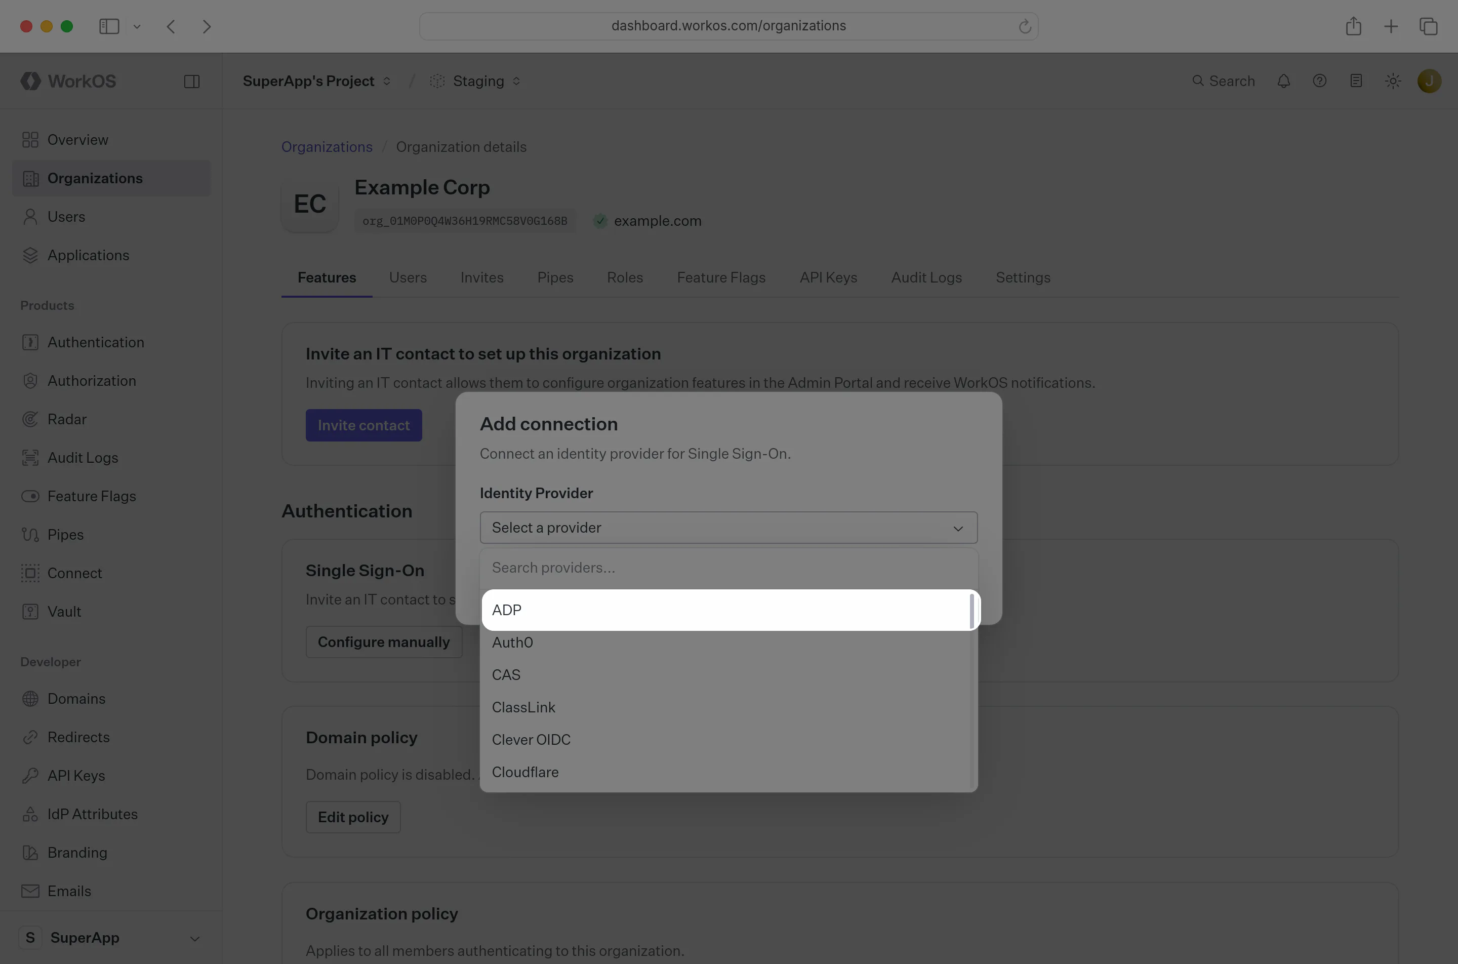The height and width of the screenshot is (964, 1458).
Task: Open the Select a provider dropdown
Action: [x=728, y=528]
